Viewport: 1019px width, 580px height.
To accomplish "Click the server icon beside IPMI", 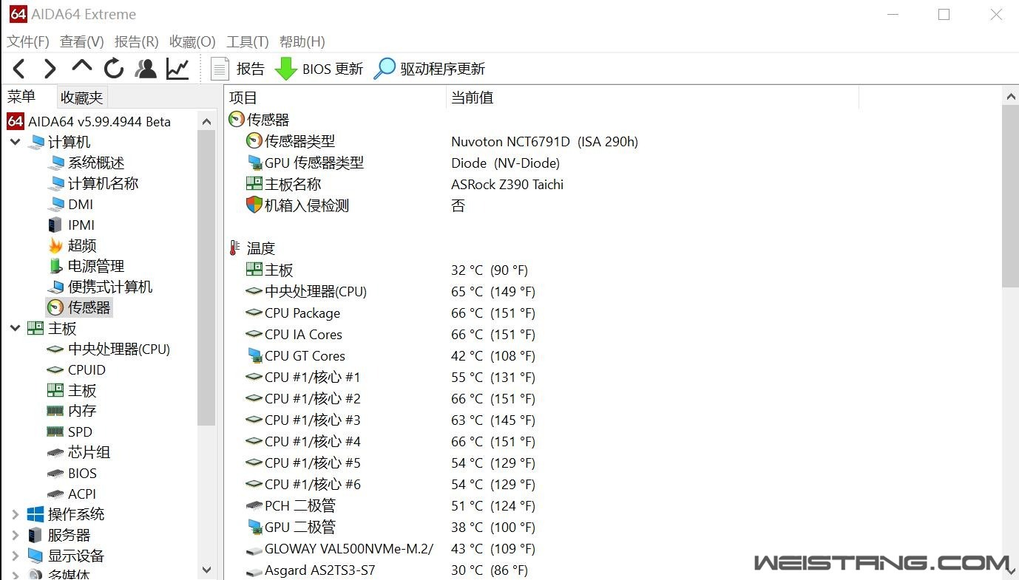I will 55,225.
